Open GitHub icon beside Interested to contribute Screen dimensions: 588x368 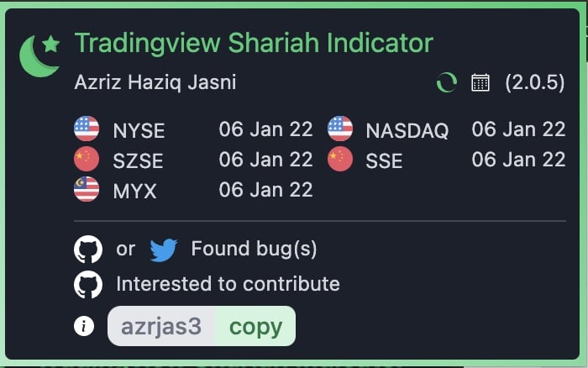[x=88, y=285]
